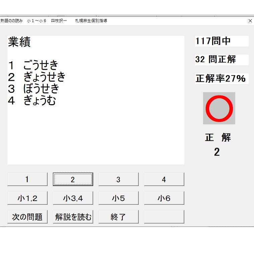This screenshot has width=254, height=254.
Task: Click the 正 解 label
Action: click(x=218, y=137)
